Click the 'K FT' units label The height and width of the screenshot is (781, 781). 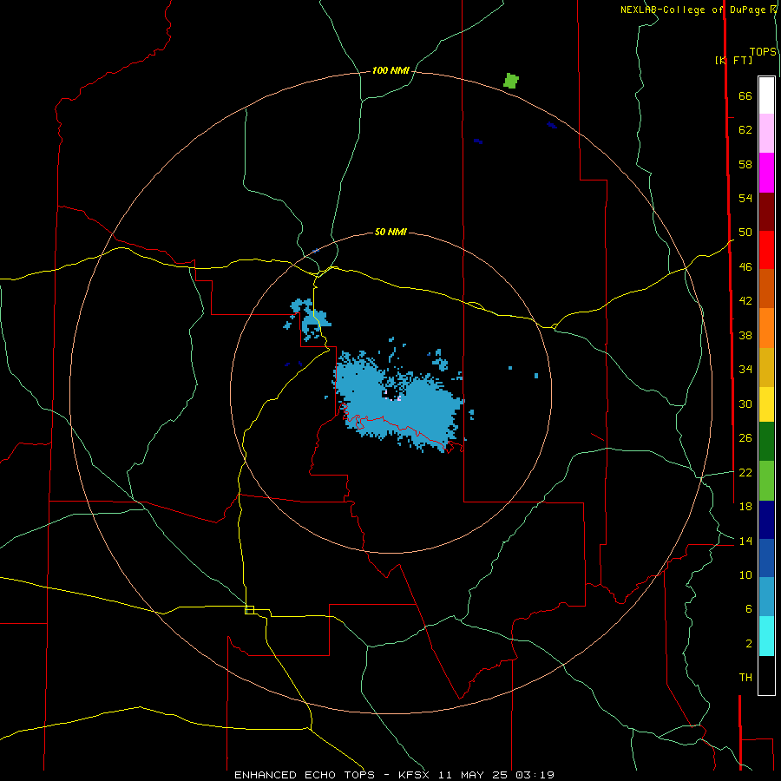[x=733, y=60]
